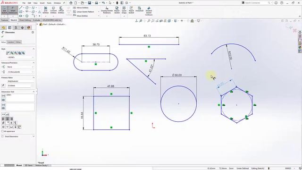Select the Smart Dimension tool
This screenshot has height=170, width=302.
tap(13, 10)
